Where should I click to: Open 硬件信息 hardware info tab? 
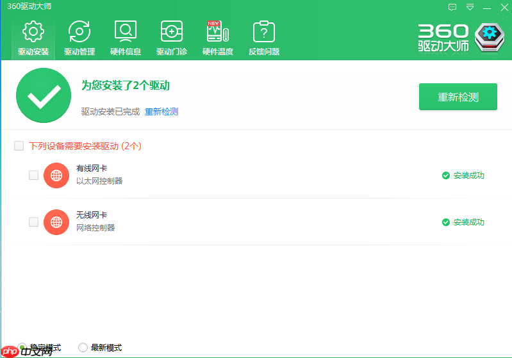126,38
